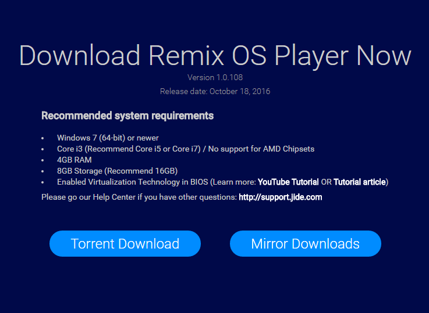Click 'Enabled Virtualization Technology in BIOS' text

(132, 182)
